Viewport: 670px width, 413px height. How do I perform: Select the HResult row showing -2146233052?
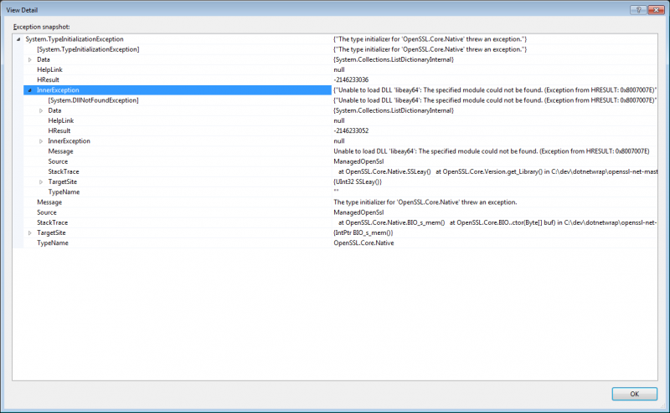pos(59,130)
